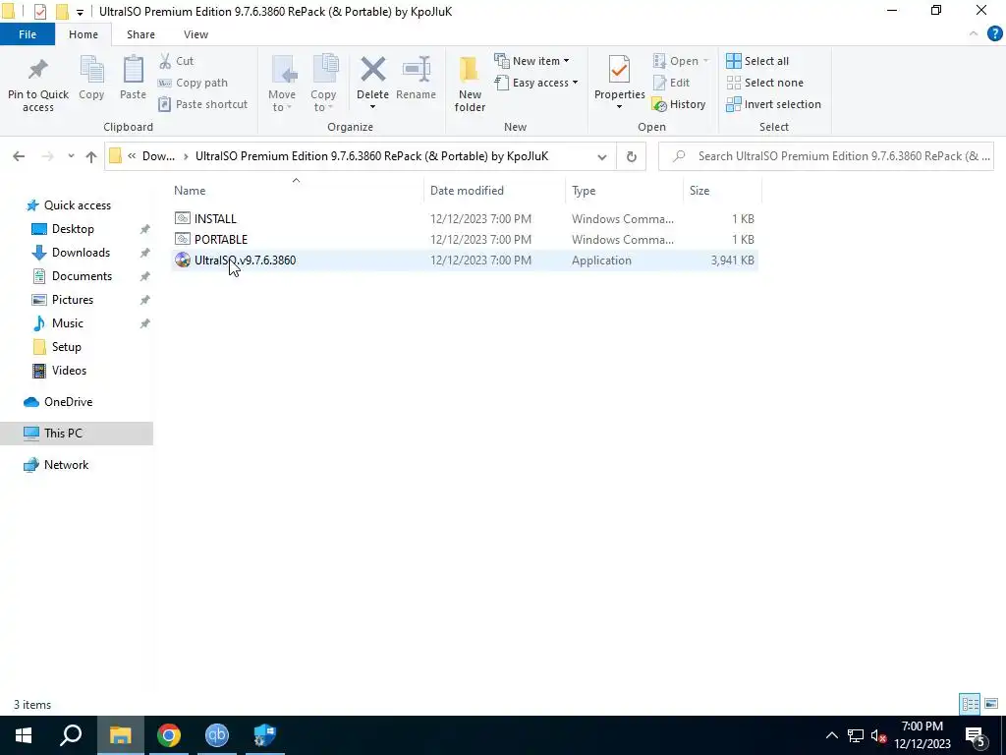Open Quick access in navigation pane

(77, 205)
